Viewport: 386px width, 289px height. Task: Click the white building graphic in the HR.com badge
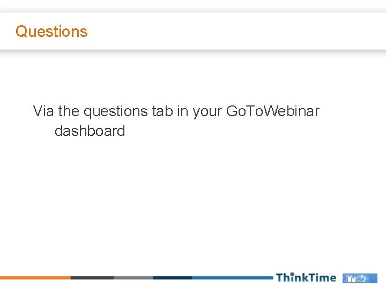point(351,279)
